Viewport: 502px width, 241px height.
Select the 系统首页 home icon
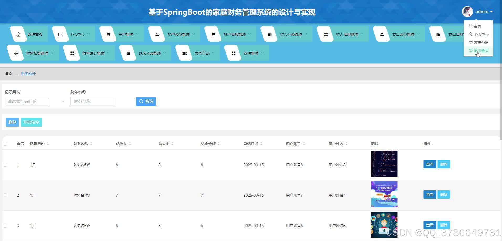click(x=18, y=34)
